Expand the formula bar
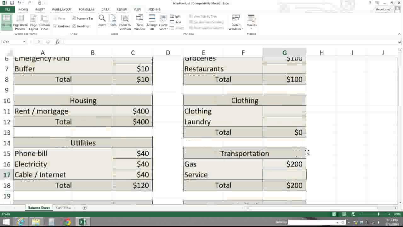This screenshot has width=403, height=227. pos(400,42)
